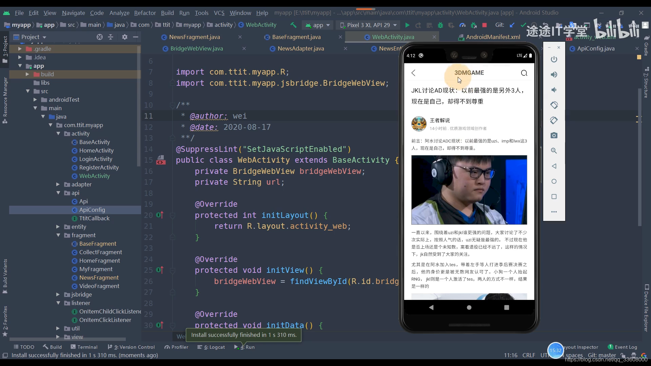The width and height of the screenshot is (651, 366).
Task: Click the Make Project hammer icon
Action: click(x=293, y=25)
